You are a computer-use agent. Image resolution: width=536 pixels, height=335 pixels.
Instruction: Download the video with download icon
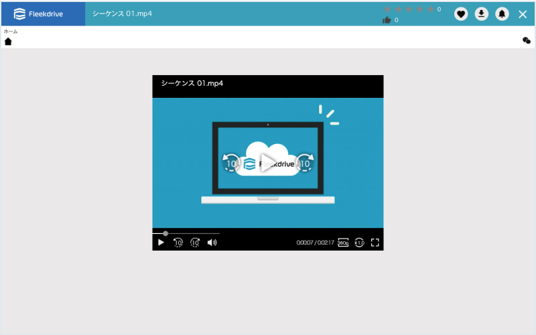click(481, 14)
